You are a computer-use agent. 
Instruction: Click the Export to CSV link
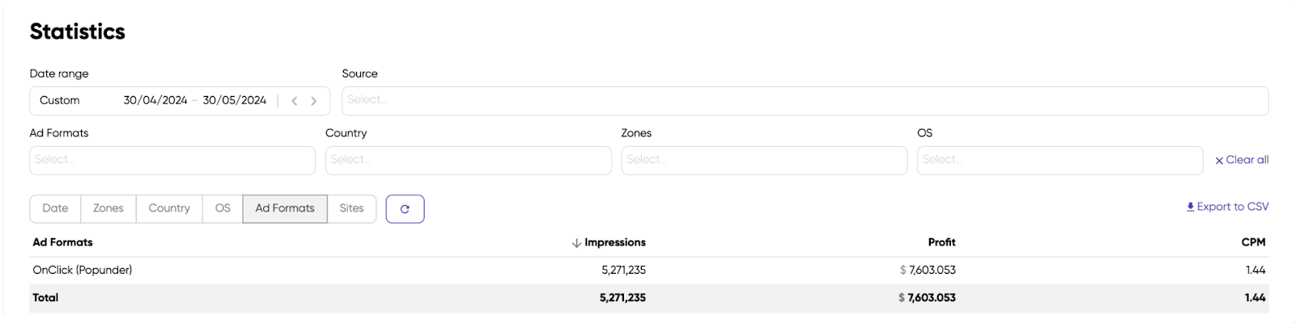pyautogui.click(x=1233, y=207)
